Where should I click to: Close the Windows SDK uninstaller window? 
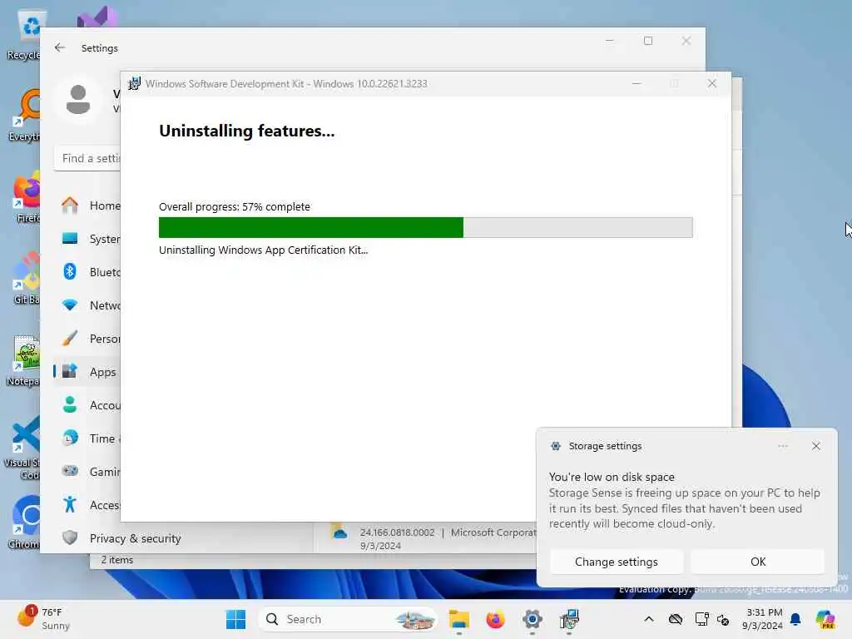tap(712, 83)
